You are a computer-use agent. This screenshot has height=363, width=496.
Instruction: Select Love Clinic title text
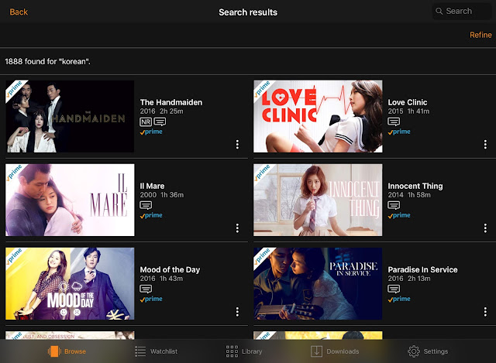pos(408,102)
